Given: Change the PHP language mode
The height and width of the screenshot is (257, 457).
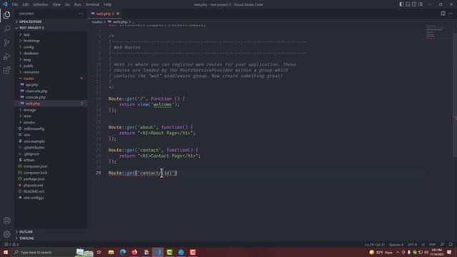Looking at the screenshot, I should (x=432, y=244).
